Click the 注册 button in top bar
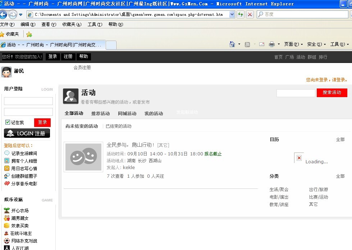This screenshot has height=250, width=352. pyautogui.click(x=68, y=56)
